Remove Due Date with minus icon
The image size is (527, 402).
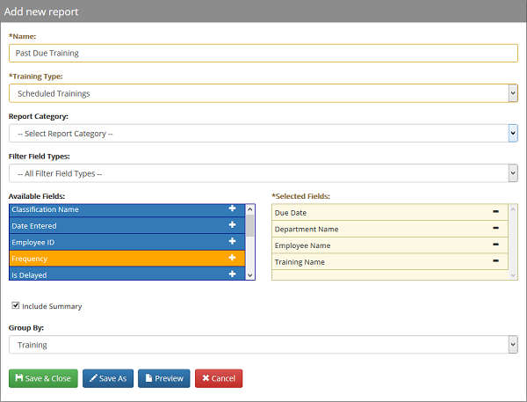495,212
